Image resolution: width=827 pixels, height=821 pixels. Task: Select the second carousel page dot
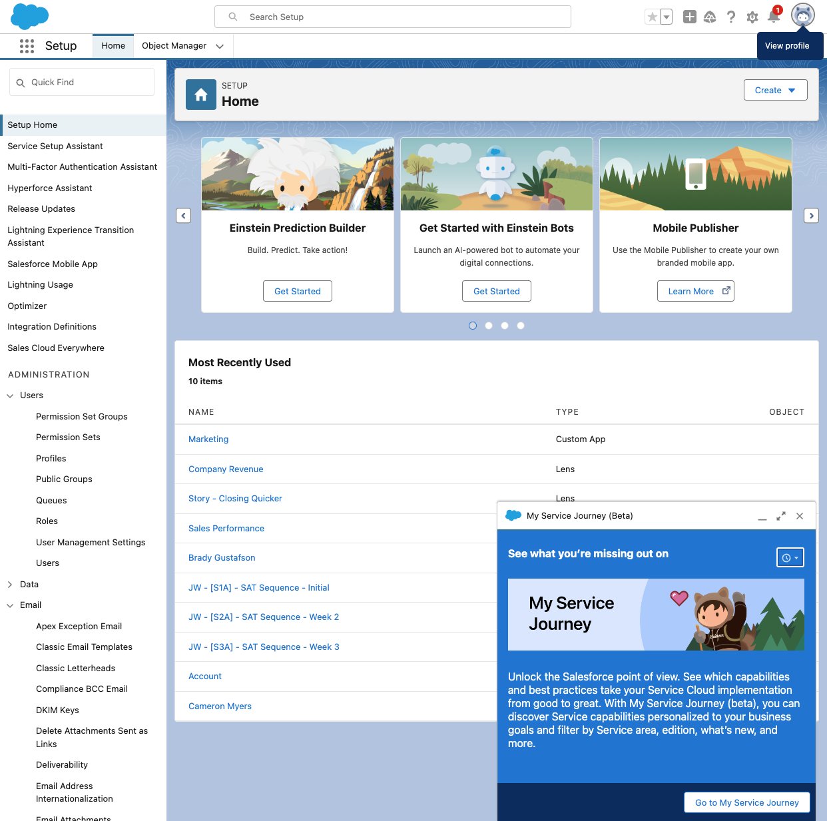tap(489, 326)
